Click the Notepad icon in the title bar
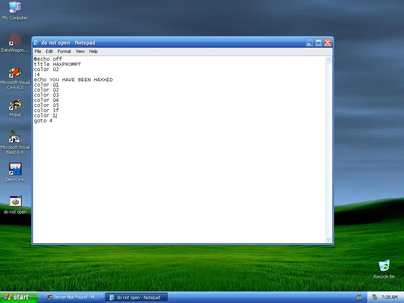404x303 pixels. pos(36,43)
